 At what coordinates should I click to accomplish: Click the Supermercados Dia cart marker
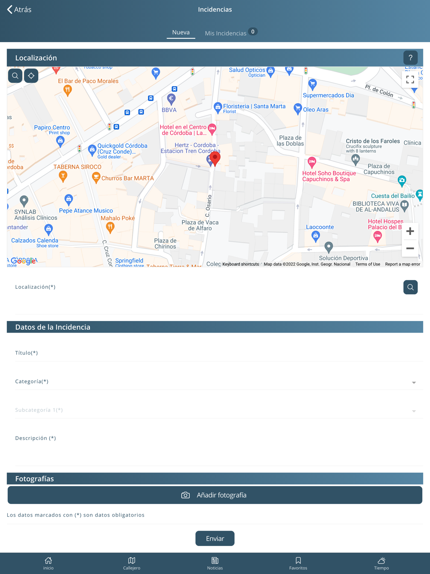(x=313, y=83)
